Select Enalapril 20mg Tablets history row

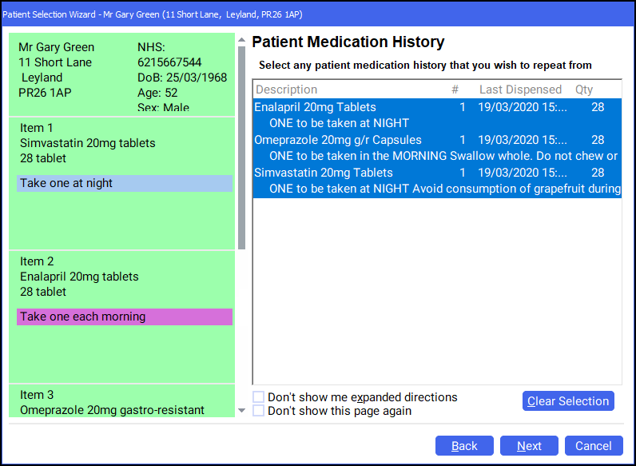click(x=315, y=107)
